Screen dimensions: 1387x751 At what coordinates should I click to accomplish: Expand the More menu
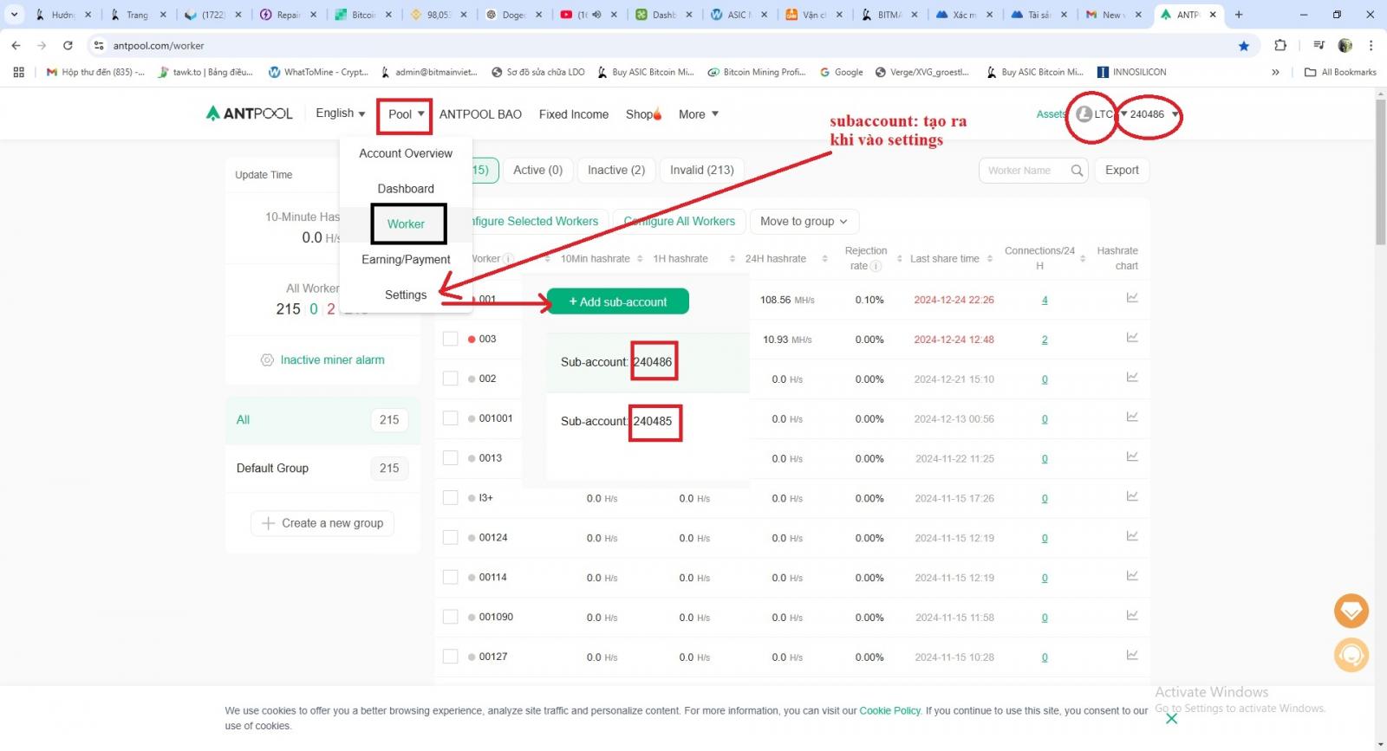(x=699, y=114)
